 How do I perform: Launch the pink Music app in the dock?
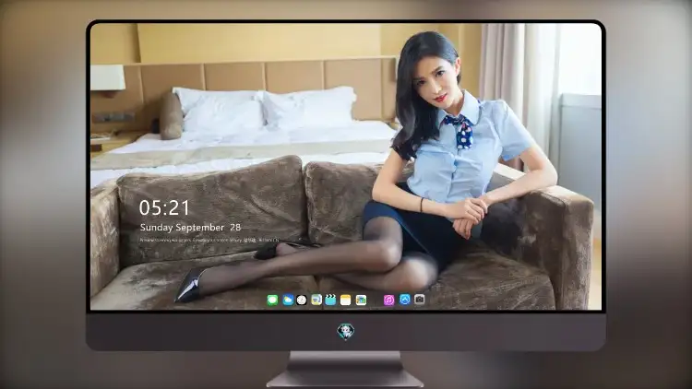388,300
